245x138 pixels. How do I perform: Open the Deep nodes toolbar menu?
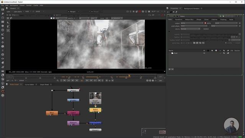click(x=3, y=54)
